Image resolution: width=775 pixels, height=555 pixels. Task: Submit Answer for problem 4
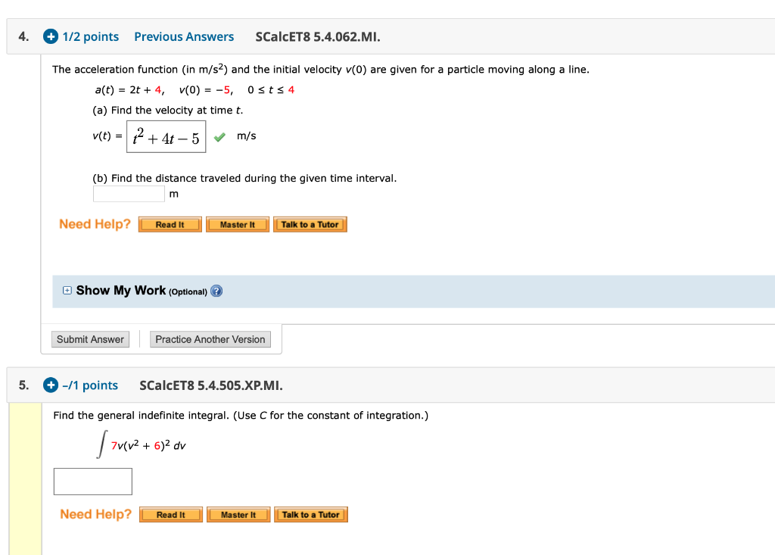click(90, 339)
